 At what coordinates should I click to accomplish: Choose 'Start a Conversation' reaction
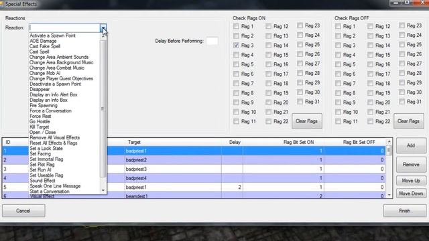(50, 191)
